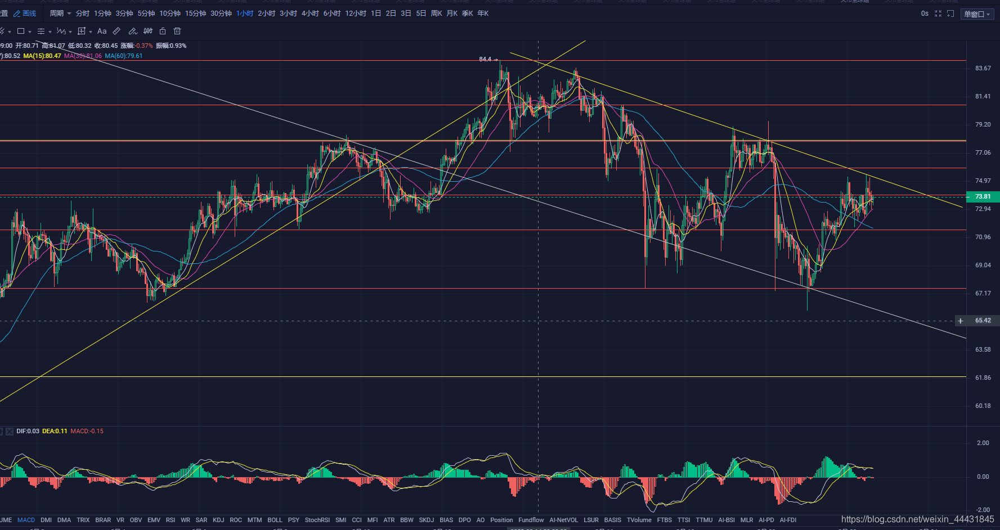This screenshot has height=530, width=1000.
Task: Switch to 周K timeframe
Action: (437, 14)
